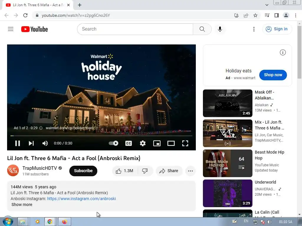Open Anbroski Instagram link
The width and height of the screenshot is (302, 226).
tap(81, 199)
